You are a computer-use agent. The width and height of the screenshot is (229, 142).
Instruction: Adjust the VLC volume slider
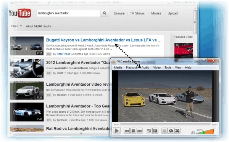tap(205, 132)
